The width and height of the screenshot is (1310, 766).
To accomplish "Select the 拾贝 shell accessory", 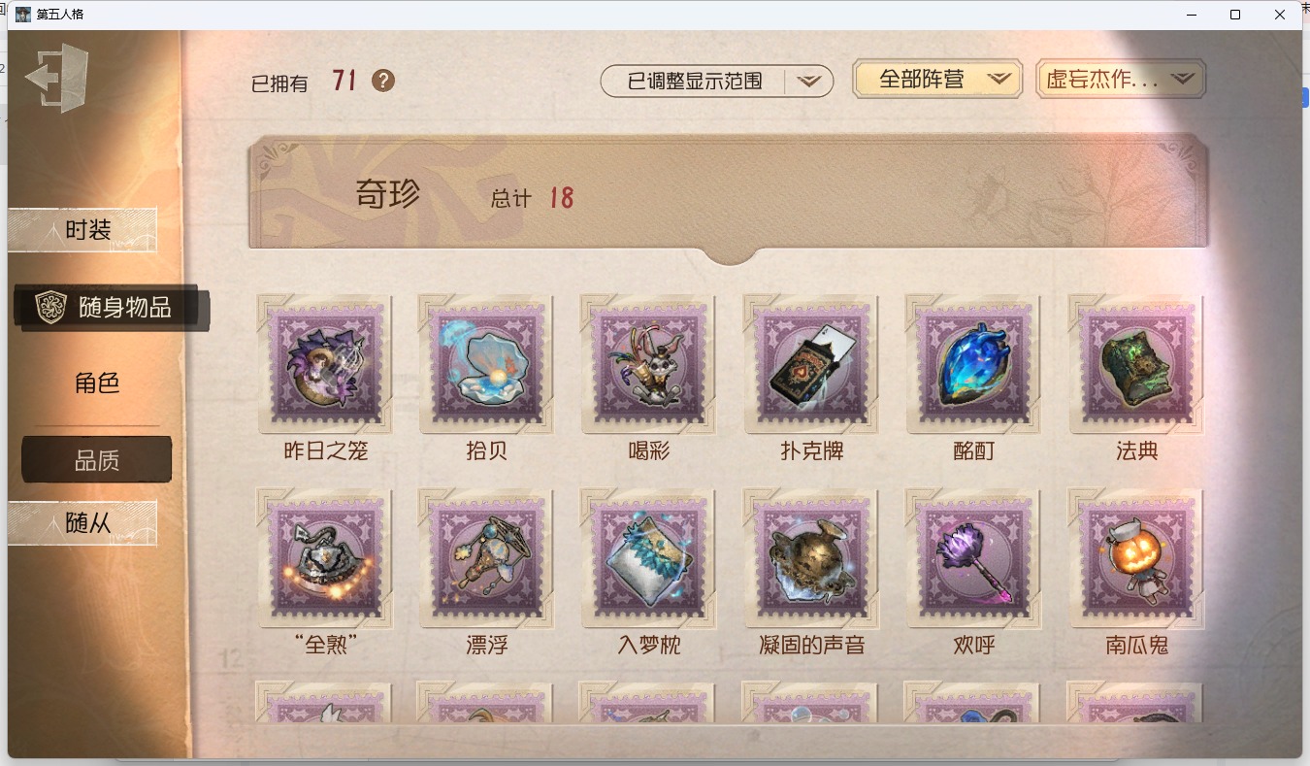I will coord(487,364).
